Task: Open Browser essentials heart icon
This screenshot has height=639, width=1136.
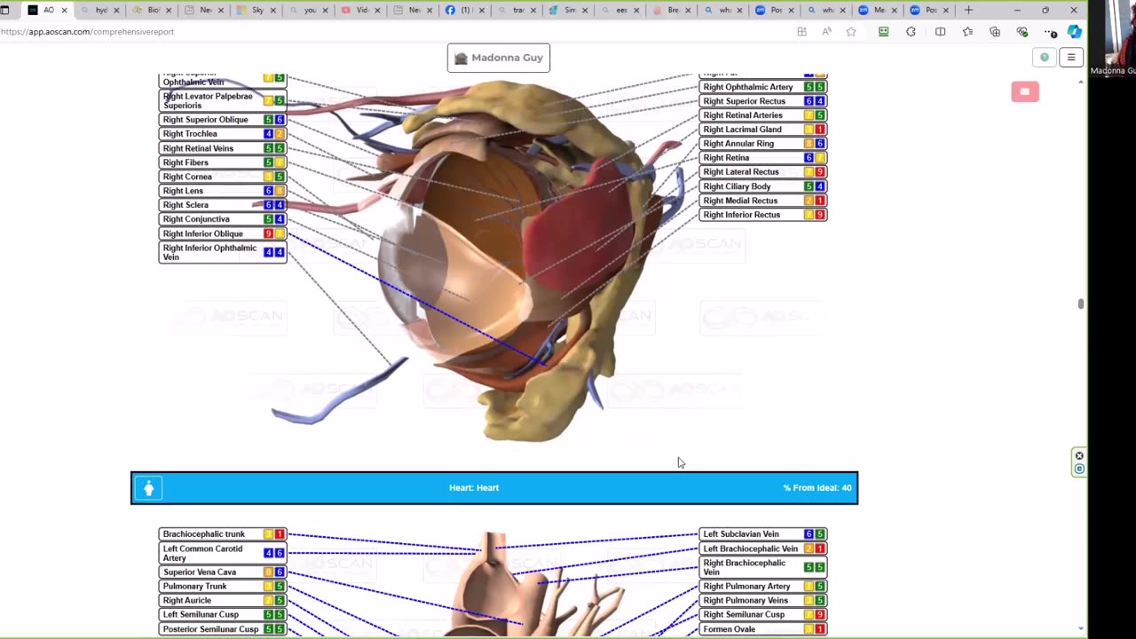Action: pyautogui.click(x=1022, y=32)
